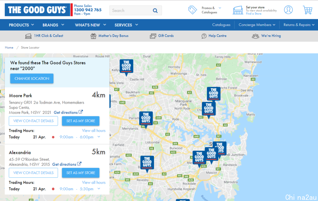Viewport: 318px width, 201px height.
Task: Select the store map pin near Revesby
Action: point(147,164)
